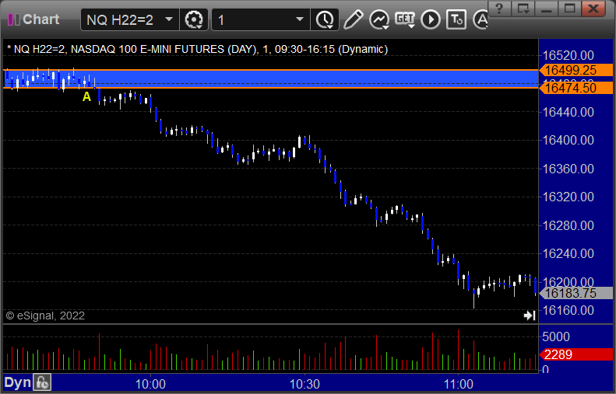
Task: Open help with the question mark button
Action: click(499, 8)
